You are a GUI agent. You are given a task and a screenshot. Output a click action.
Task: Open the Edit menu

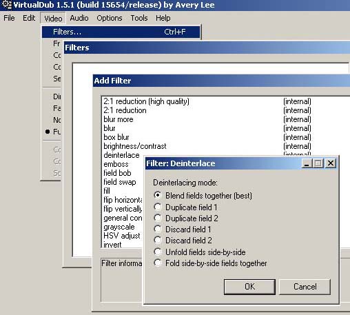29,18
